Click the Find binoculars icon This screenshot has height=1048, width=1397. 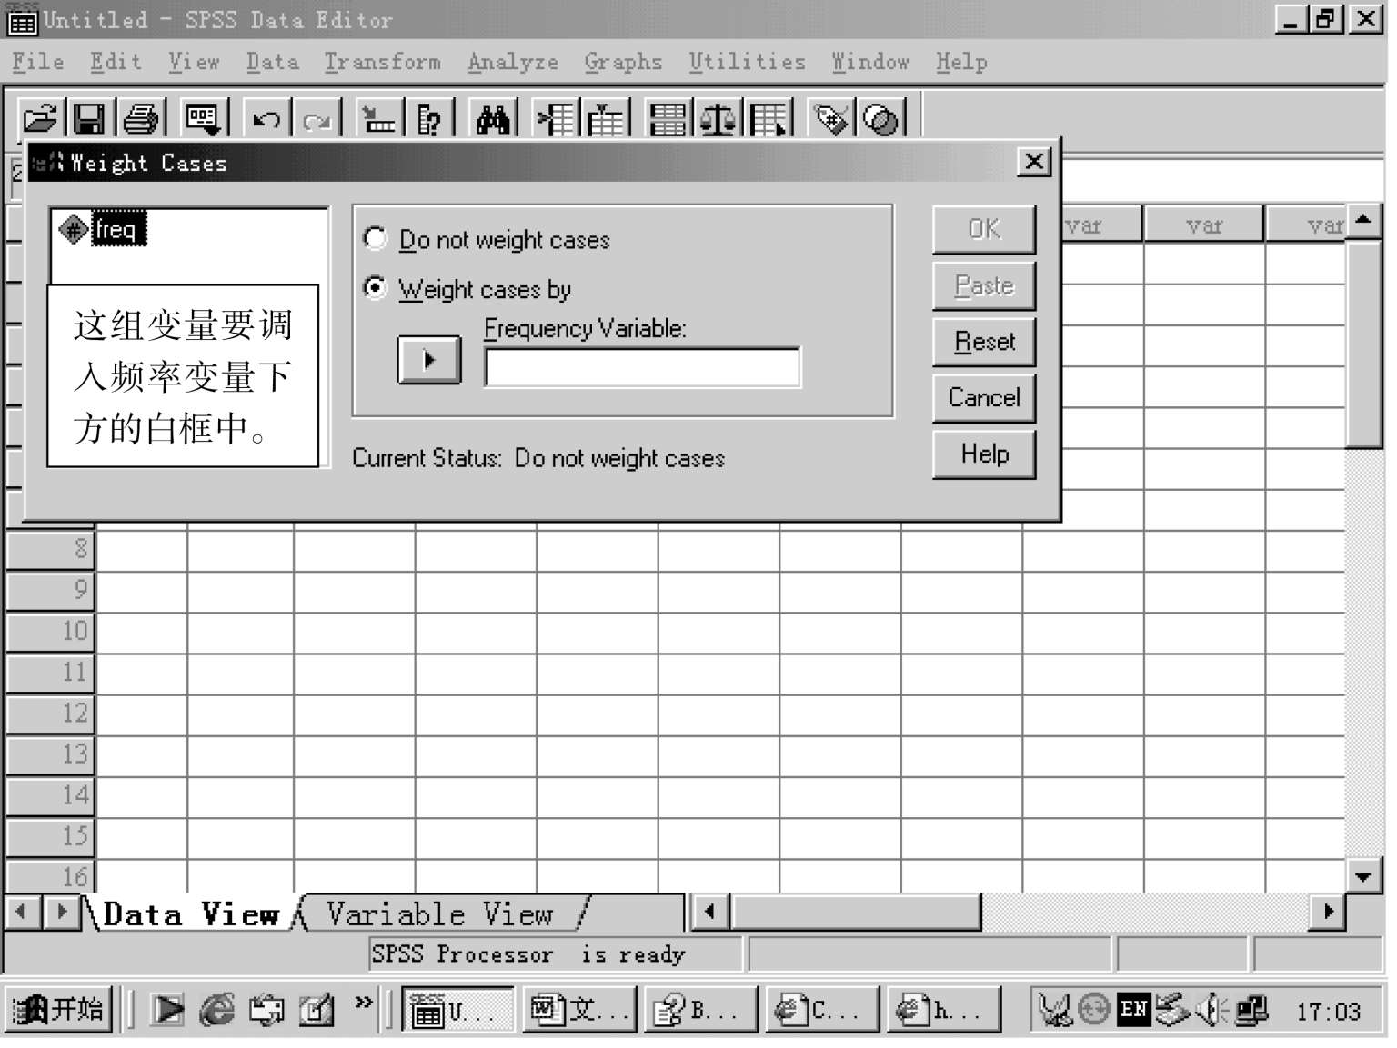(x=493, y=119)
